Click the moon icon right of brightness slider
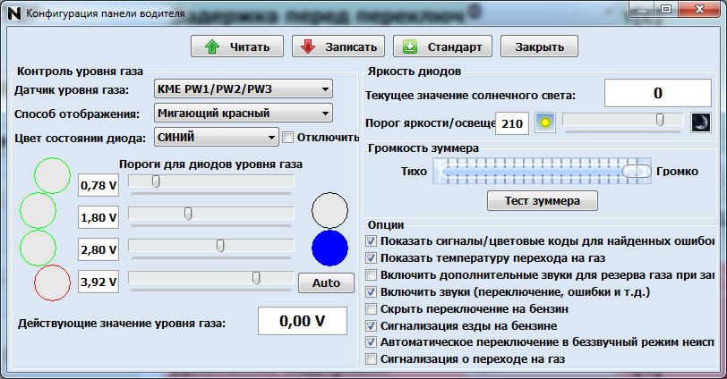This screenshot has width=727, height=379. point(700,122)
